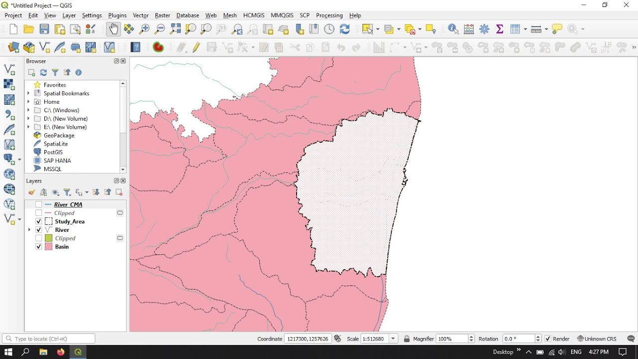
Task: Expand the C:\ (Windows) drive node
Action: click(29, 110)
